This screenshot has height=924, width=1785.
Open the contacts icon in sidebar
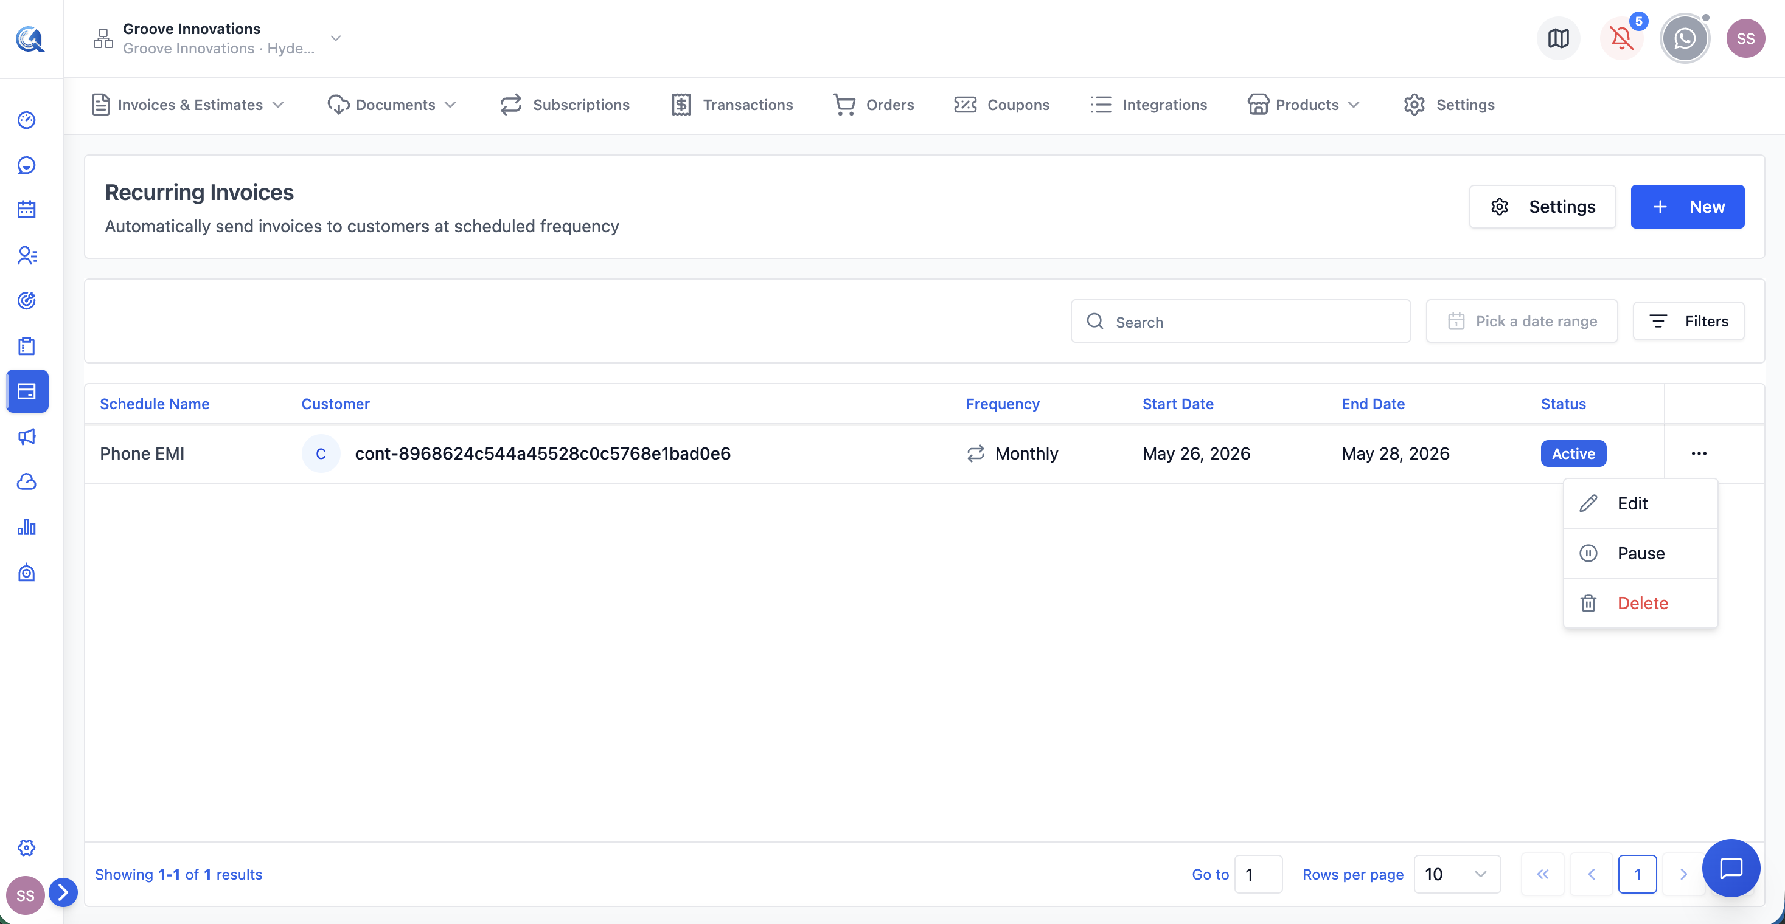[x=26, y=255]
